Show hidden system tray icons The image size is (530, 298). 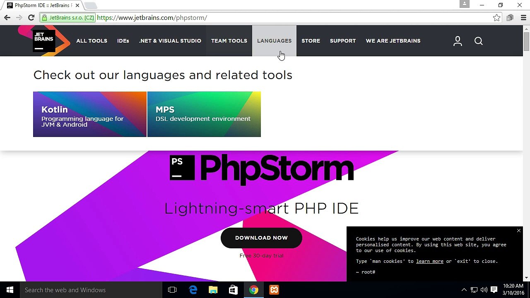(464, 290)
